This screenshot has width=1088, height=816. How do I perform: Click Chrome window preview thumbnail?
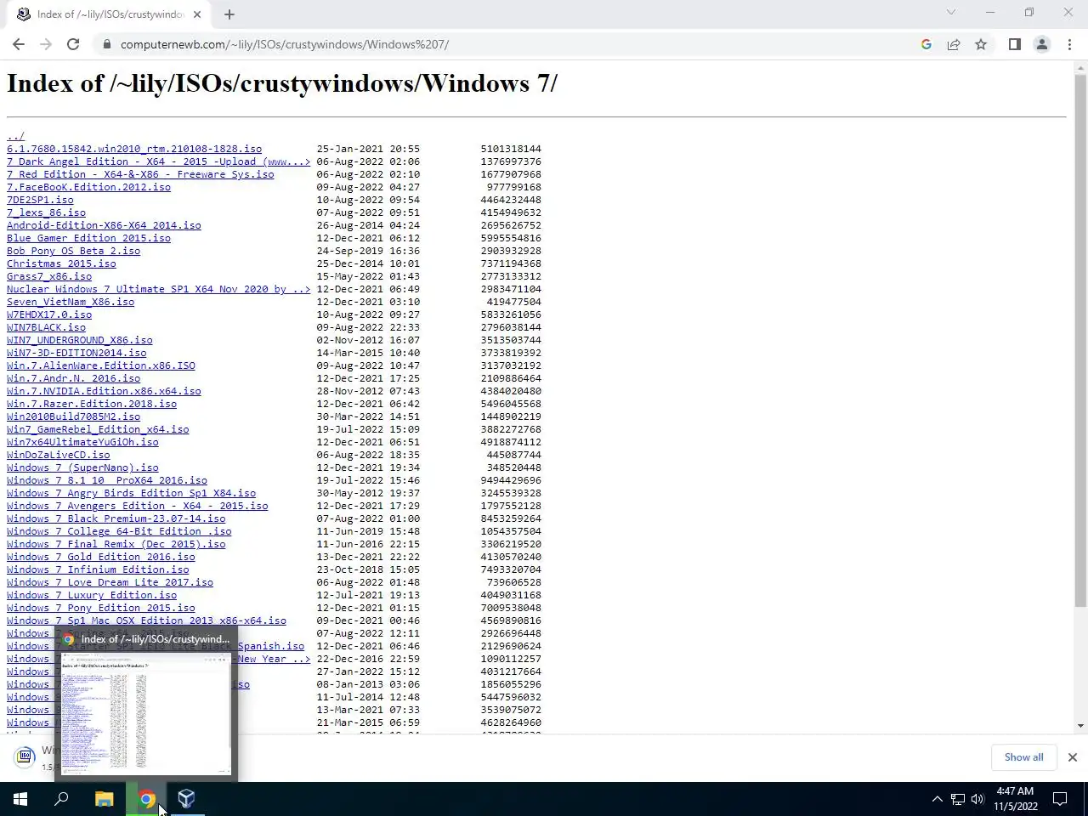point(144,714)
